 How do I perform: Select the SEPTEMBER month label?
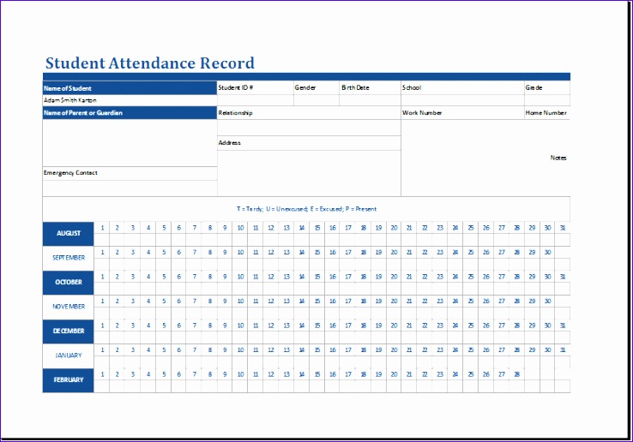tap(69, 258)
